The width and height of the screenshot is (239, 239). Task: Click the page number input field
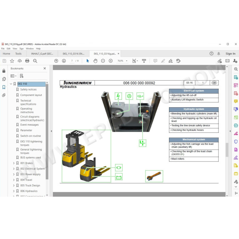[x=72, y=61]
